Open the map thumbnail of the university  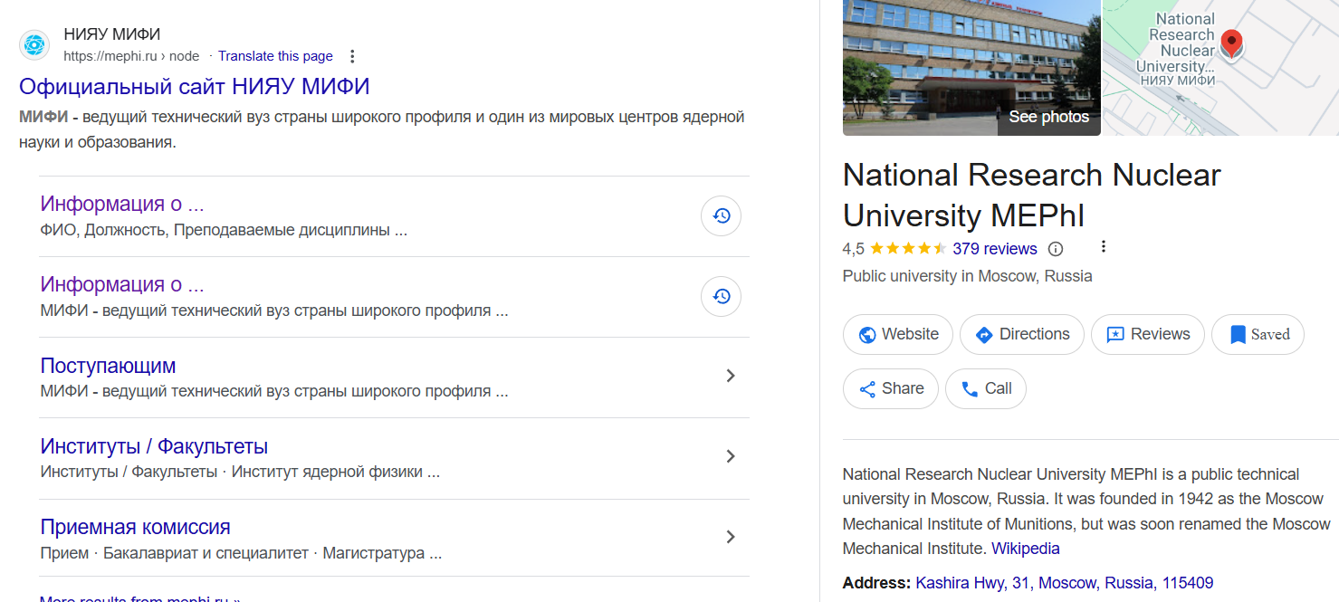click(x=1219, y=68)
